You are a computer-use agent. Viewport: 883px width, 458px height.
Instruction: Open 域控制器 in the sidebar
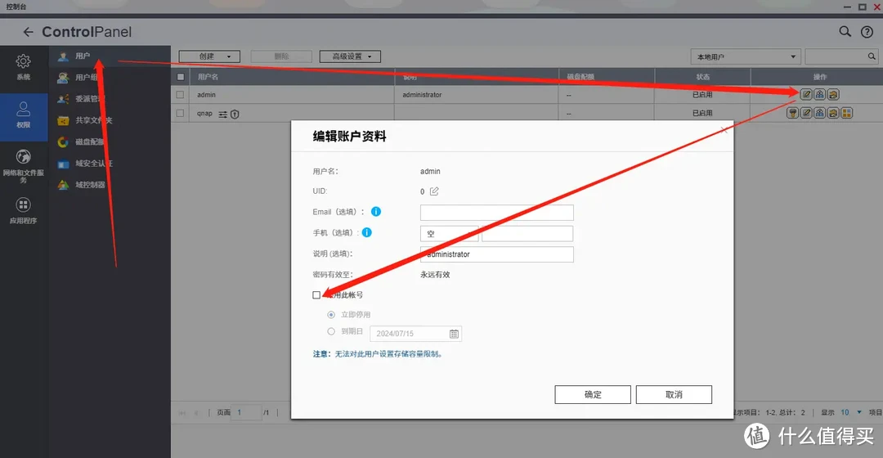pos(110,185)
